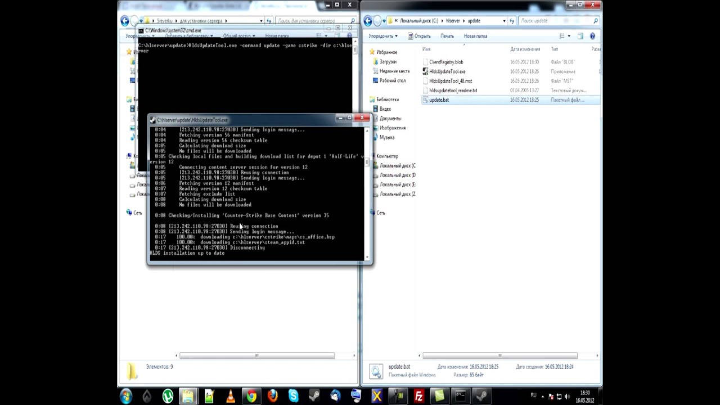Open Изображения library in navigation pane
This screenshot has height=405, width=720.
tap(393, 128)
